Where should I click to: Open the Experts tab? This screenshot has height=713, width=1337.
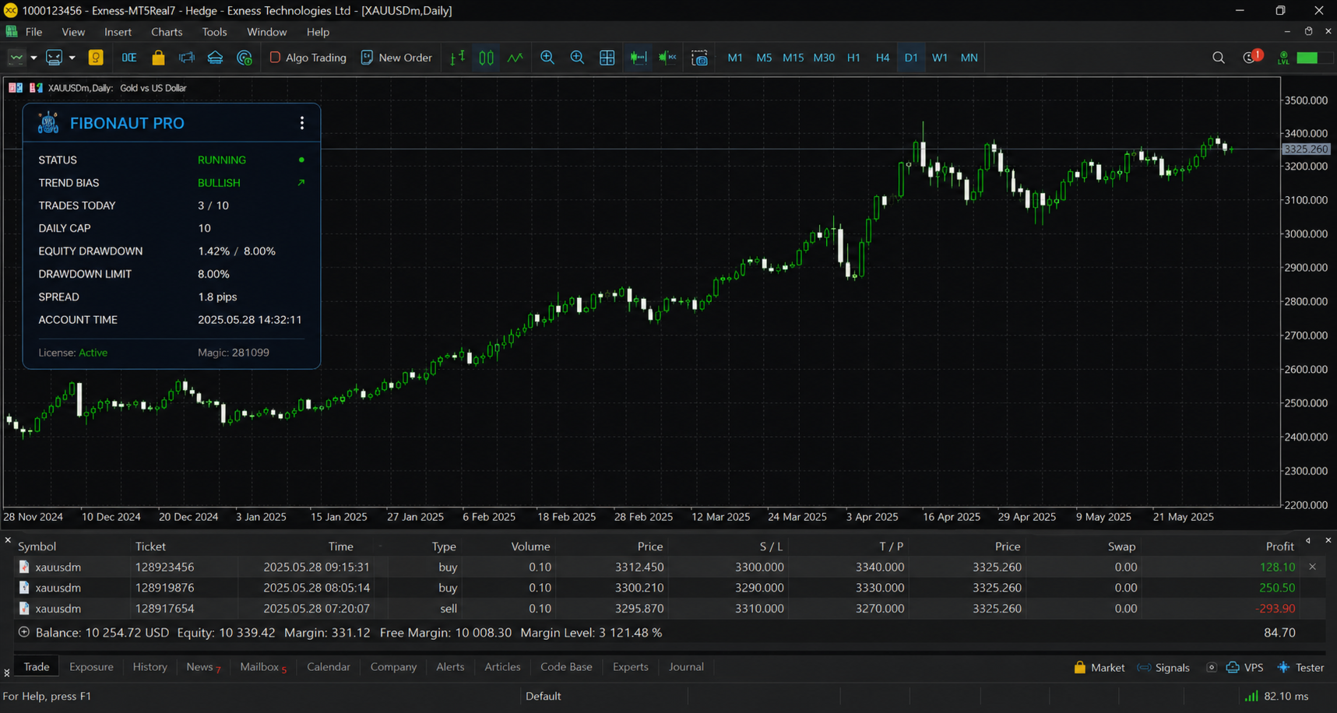tap(630, 667)
